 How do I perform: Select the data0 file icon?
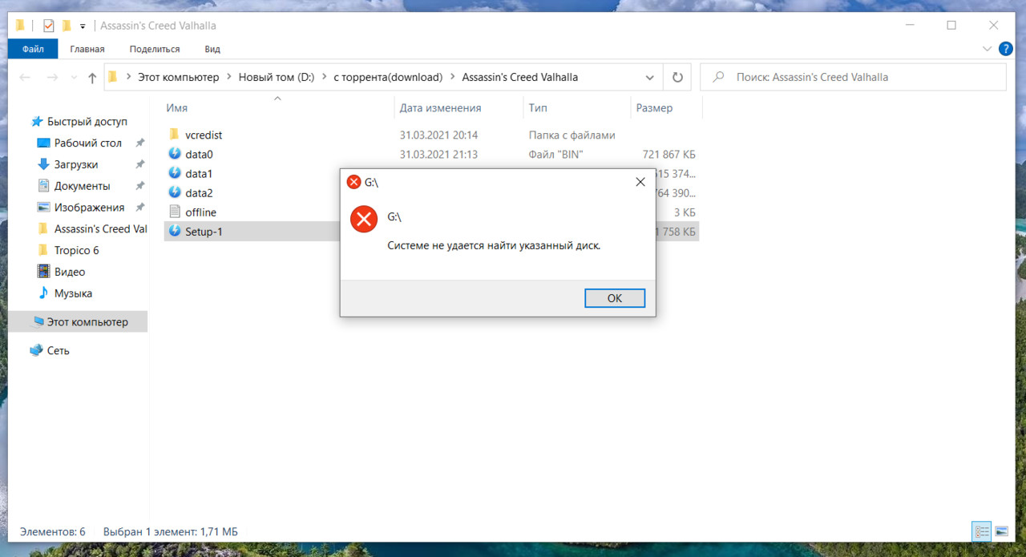[175, 154]
